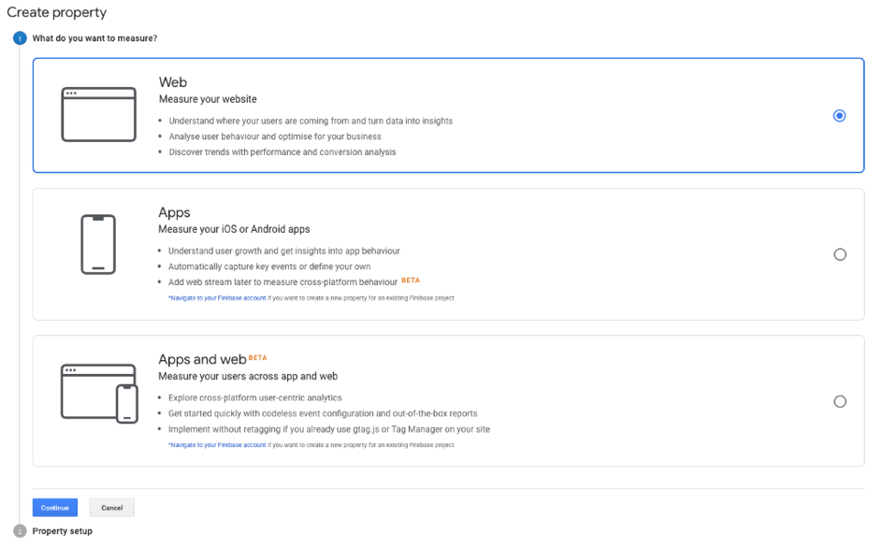Image resolution: width=882 pixels, height=547 pixels.
Task: Click the Apps and web devices icon
Action: coord(99,392)
